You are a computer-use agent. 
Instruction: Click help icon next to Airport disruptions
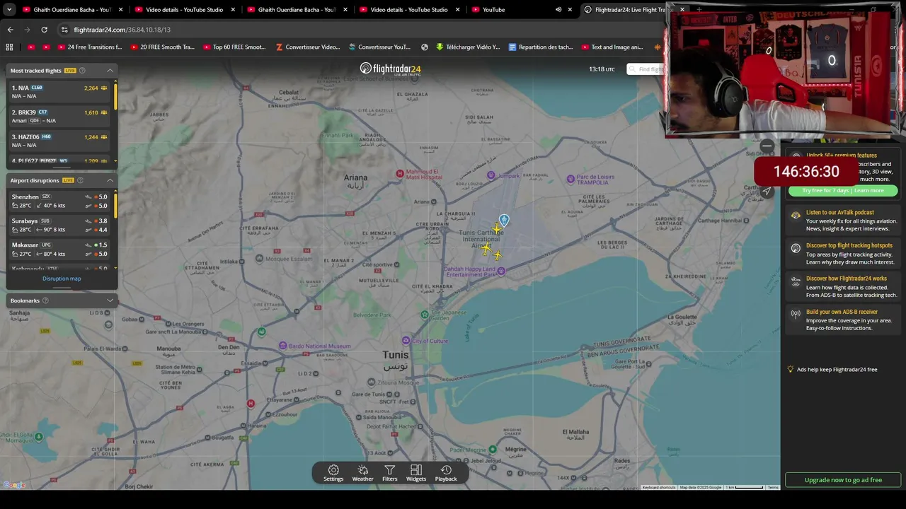point(80,180)
